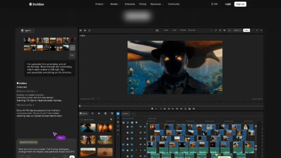Open the PDF attachment in chat
This screenshot has height=158, width=281.
[x=72, y=55]
